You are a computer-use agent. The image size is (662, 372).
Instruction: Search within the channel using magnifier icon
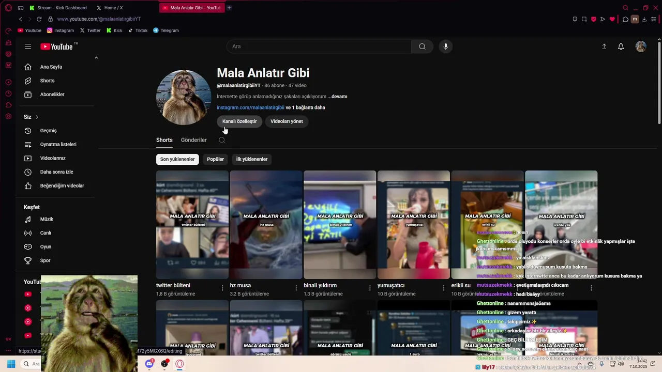[x=222, y=140]
